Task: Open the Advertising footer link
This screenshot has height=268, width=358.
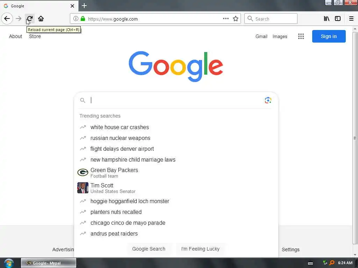Action: (x=63, y=250)
